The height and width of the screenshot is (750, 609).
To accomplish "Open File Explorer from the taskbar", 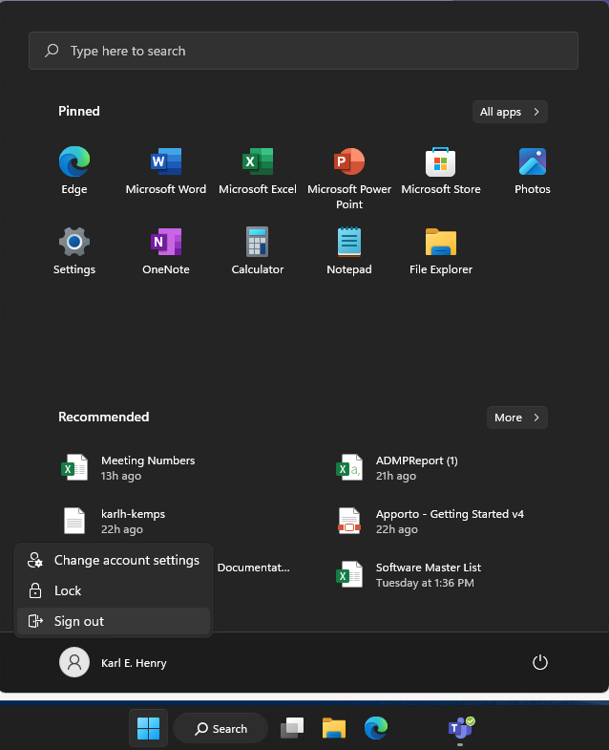I will pyautogui.click(x=334, y=728).
